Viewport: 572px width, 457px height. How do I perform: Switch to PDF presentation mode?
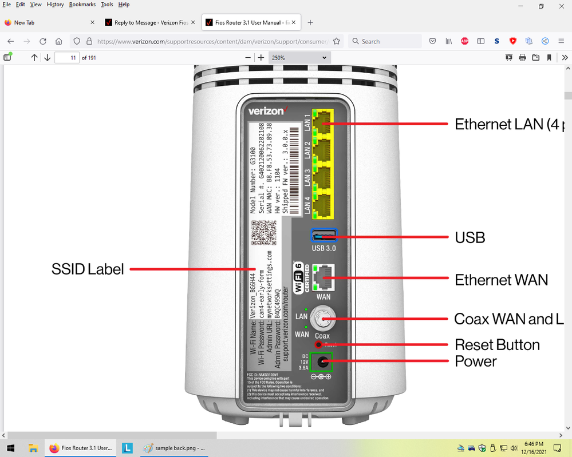tap(509, 58)
